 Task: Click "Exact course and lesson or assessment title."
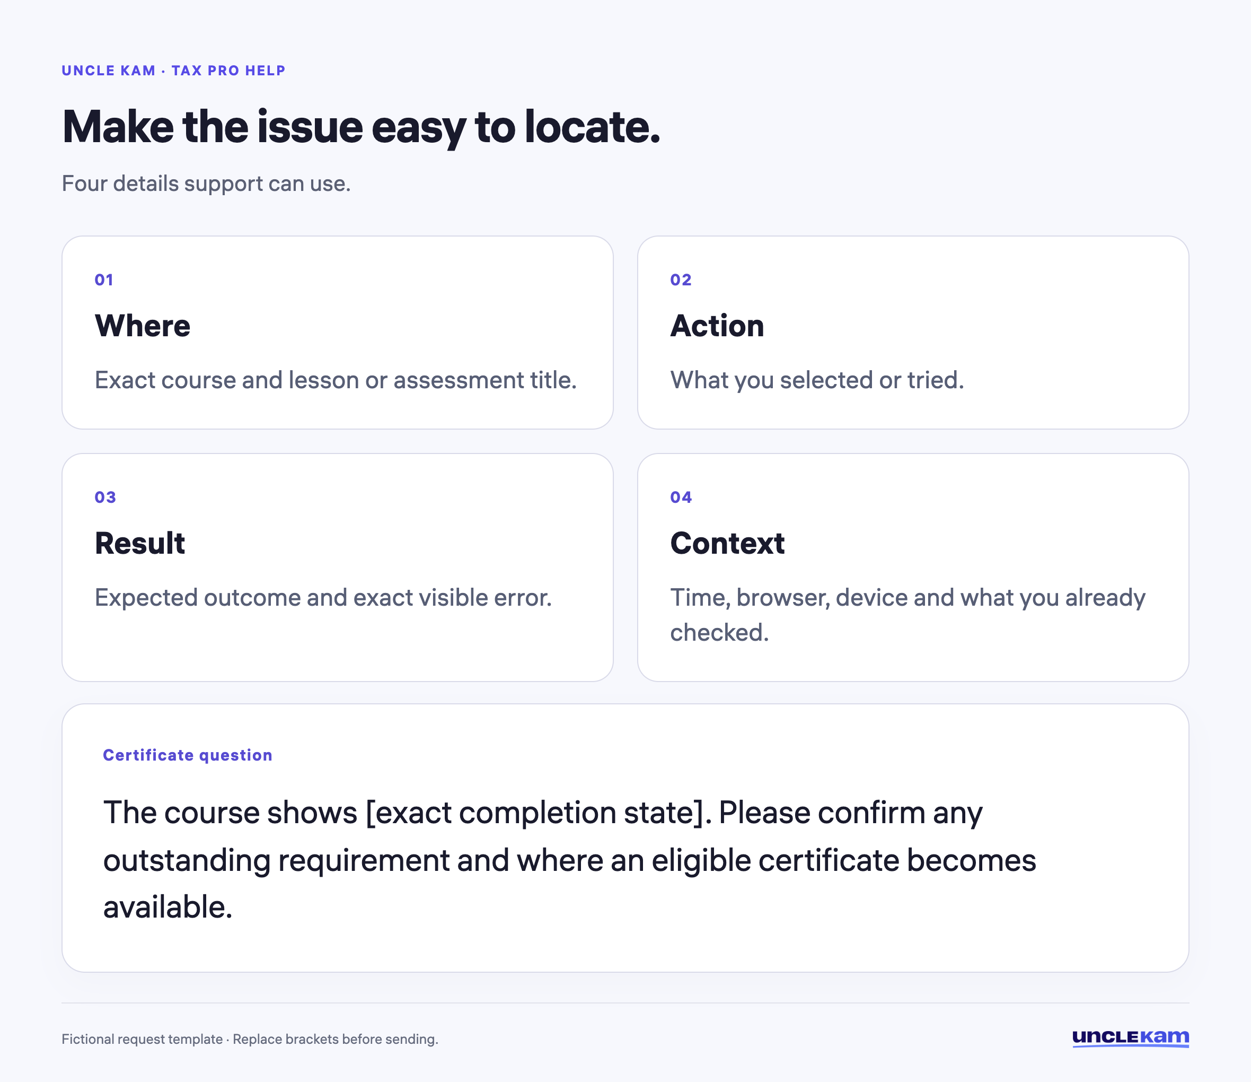coord(336,380)
